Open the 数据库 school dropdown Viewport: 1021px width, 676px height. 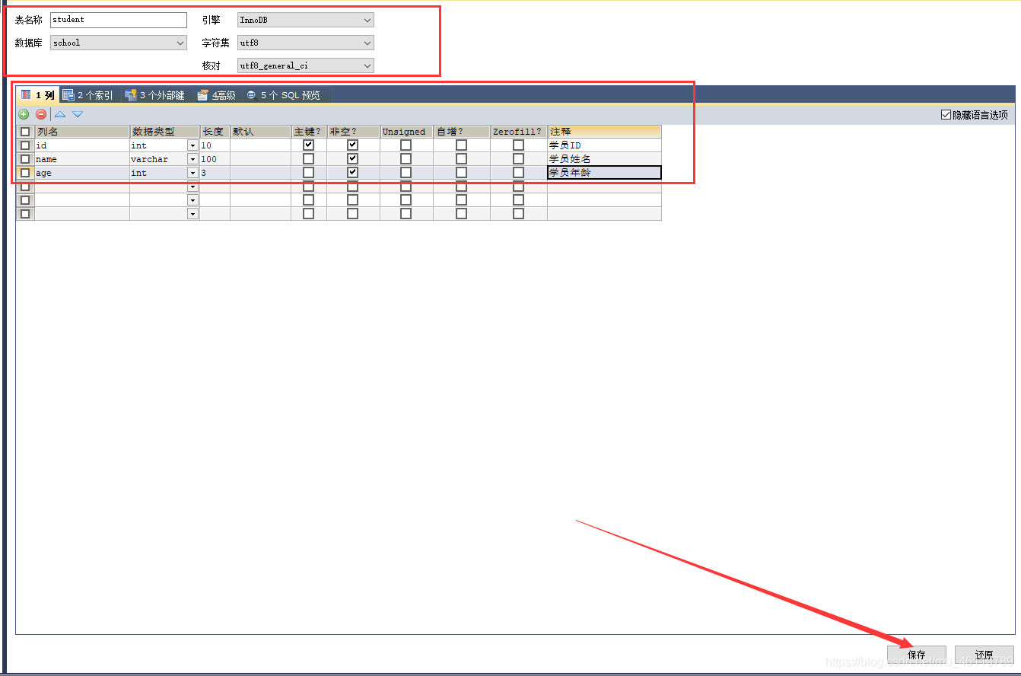point(119,43)
